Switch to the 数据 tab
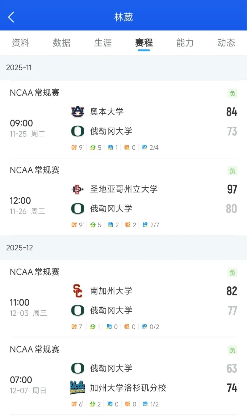 point(61,42)
